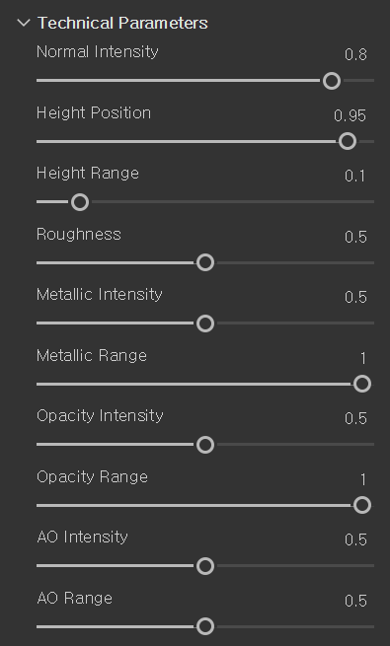Click the Normal Intensity value 0.8
Screen dimensions: 390x646
355,54
